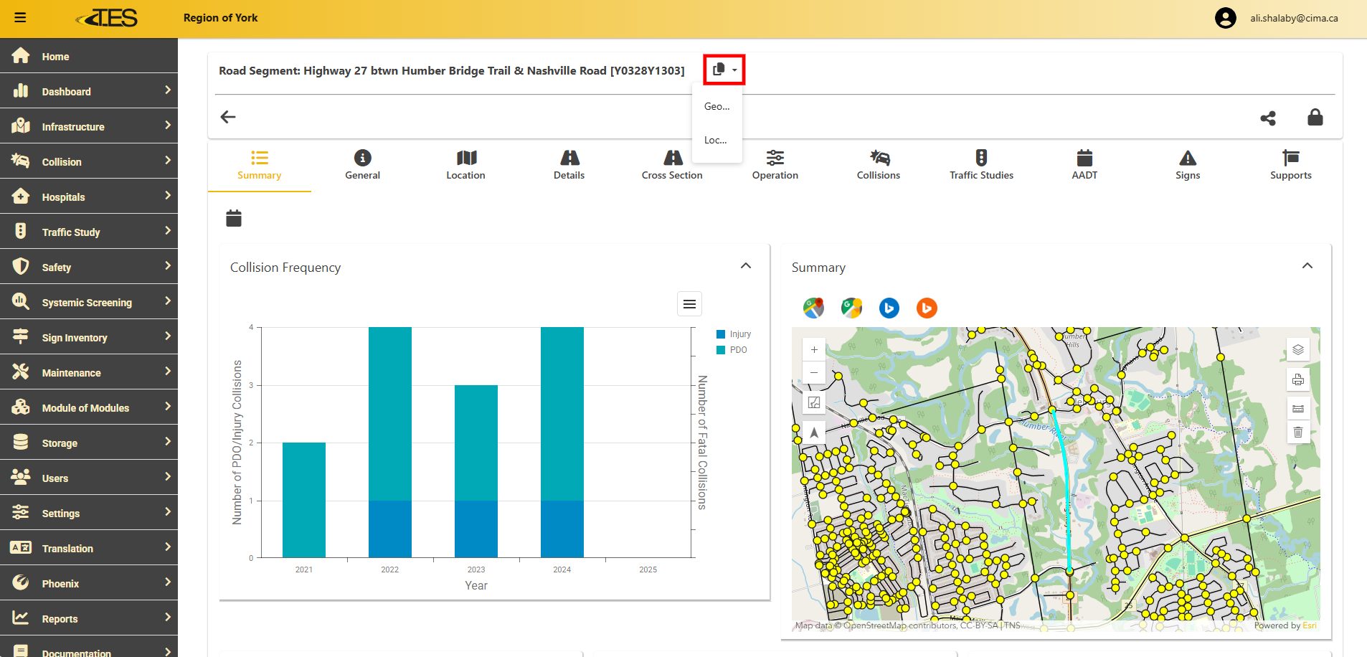Click the hamburger menu icon
1367x657 pixels.
(x=20, y=18)
